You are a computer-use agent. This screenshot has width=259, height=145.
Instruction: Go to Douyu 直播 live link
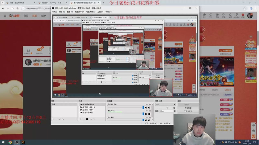pos(35,15)
